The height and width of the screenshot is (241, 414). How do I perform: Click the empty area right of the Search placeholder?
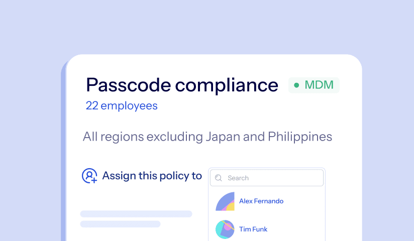(291, 178)
